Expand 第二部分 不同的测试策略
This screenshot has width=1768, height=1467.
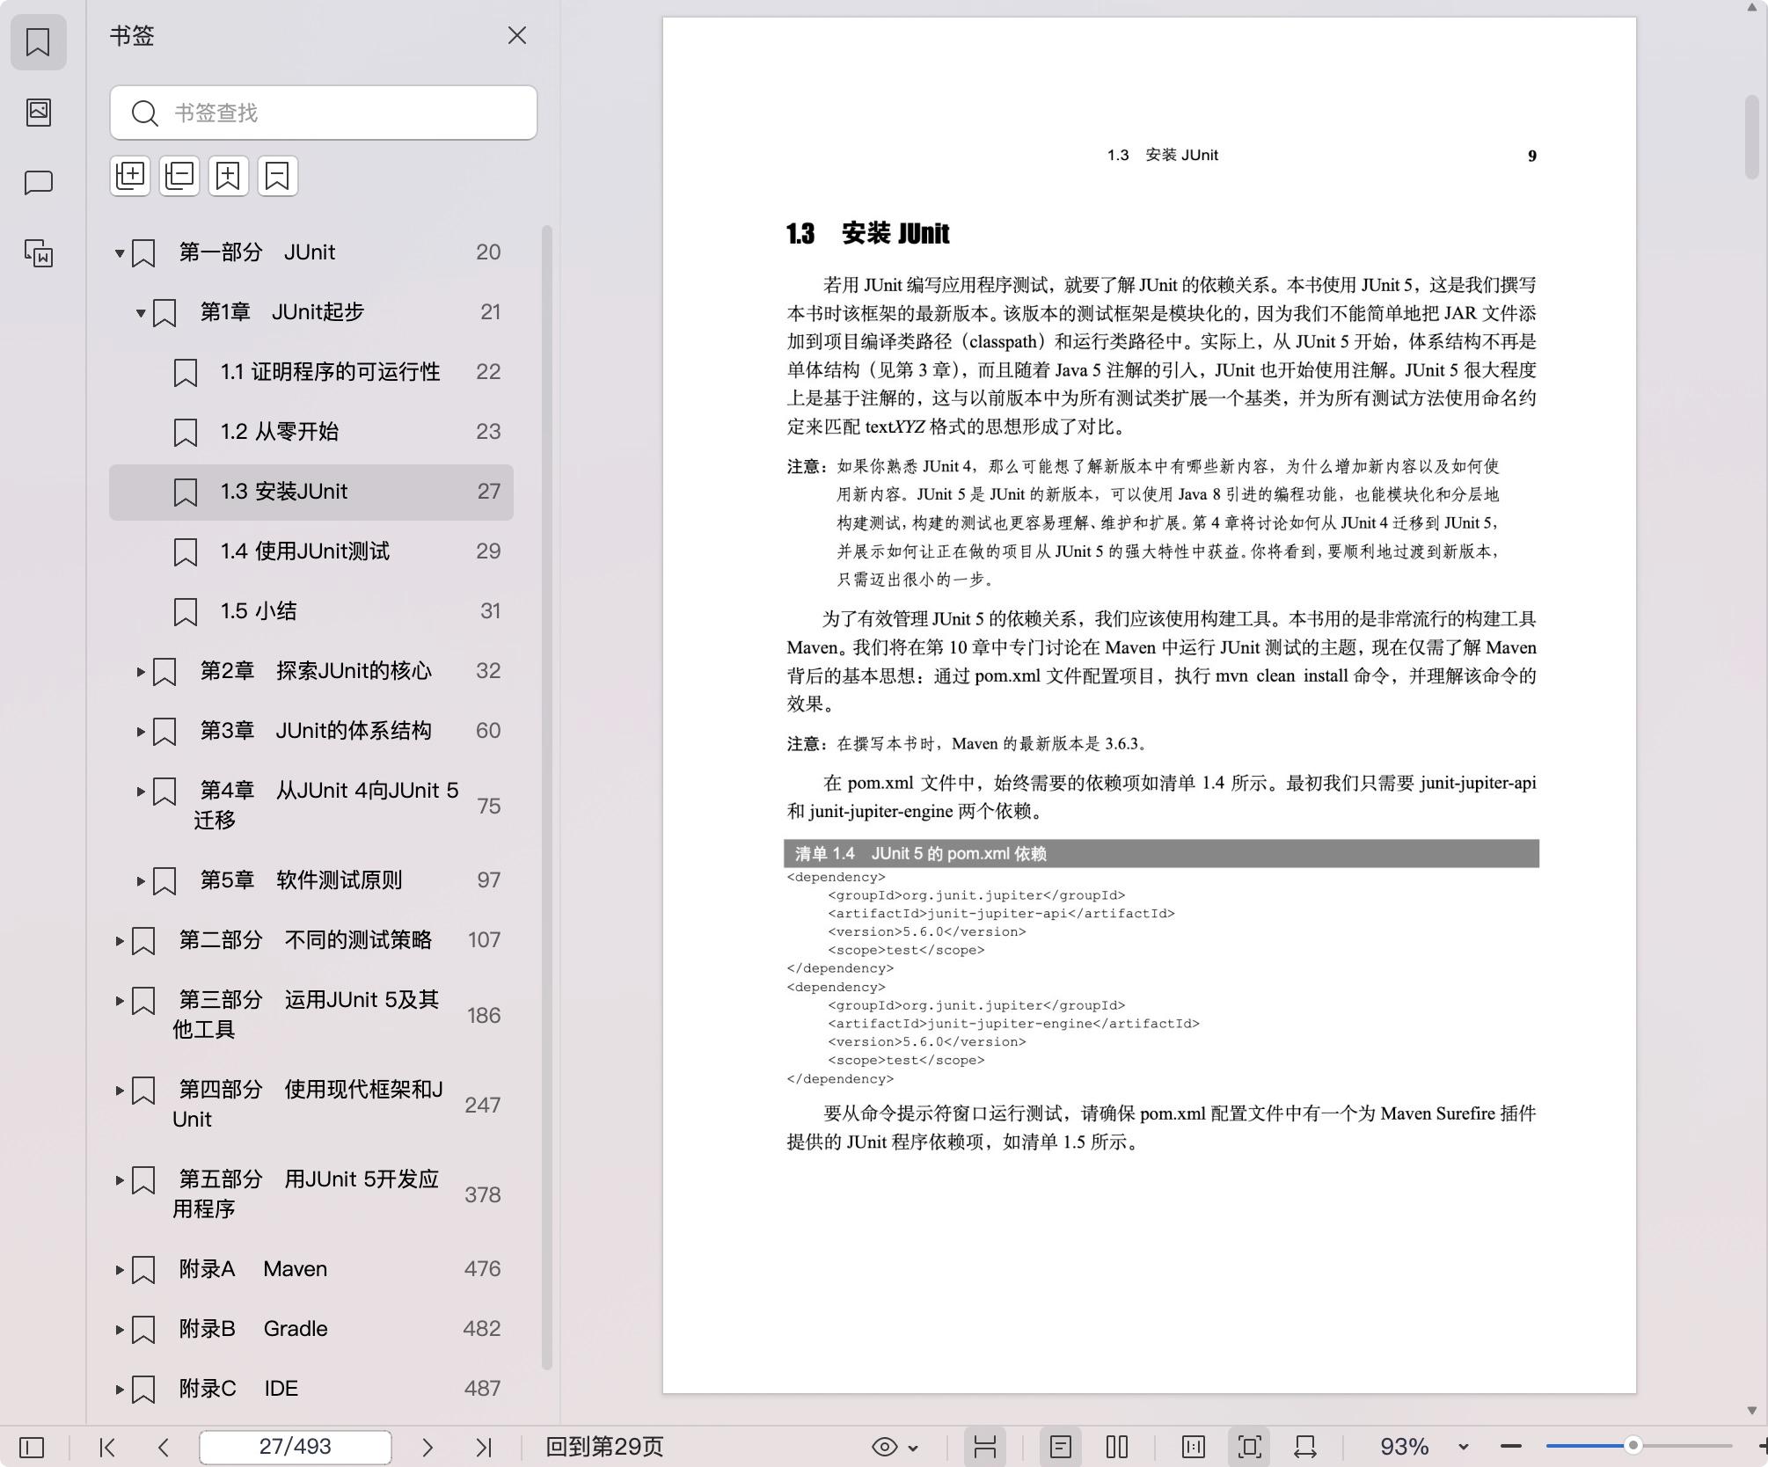pyautogui.click(x=120, y=941)
